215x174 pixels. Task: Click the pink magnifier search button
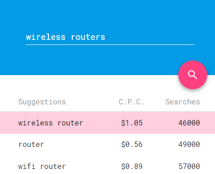[192, 75]
